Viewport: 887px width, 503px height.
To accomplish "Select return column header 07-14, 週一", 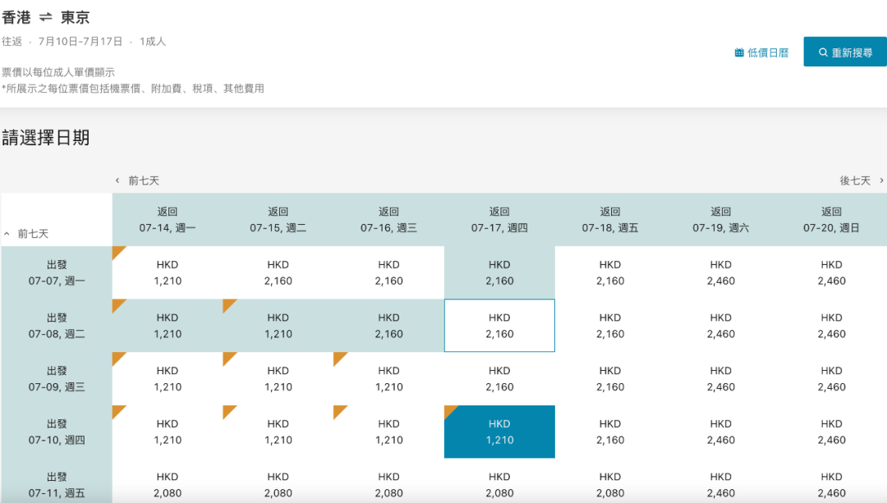I will [x=168, y=220].
